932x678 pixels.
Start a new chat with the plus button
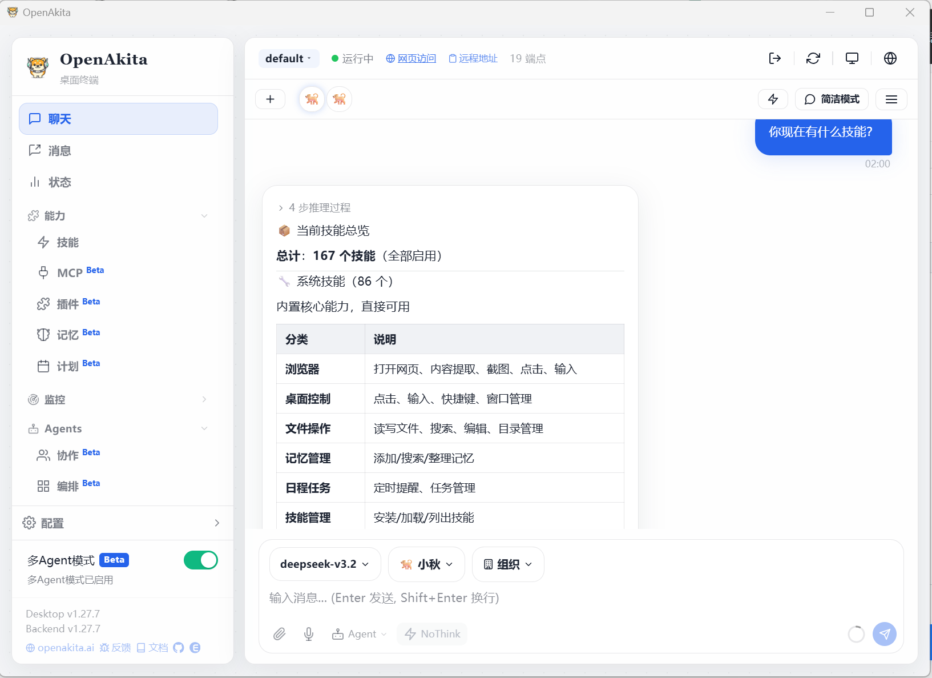pyautogui.click(x=271, y=99)
